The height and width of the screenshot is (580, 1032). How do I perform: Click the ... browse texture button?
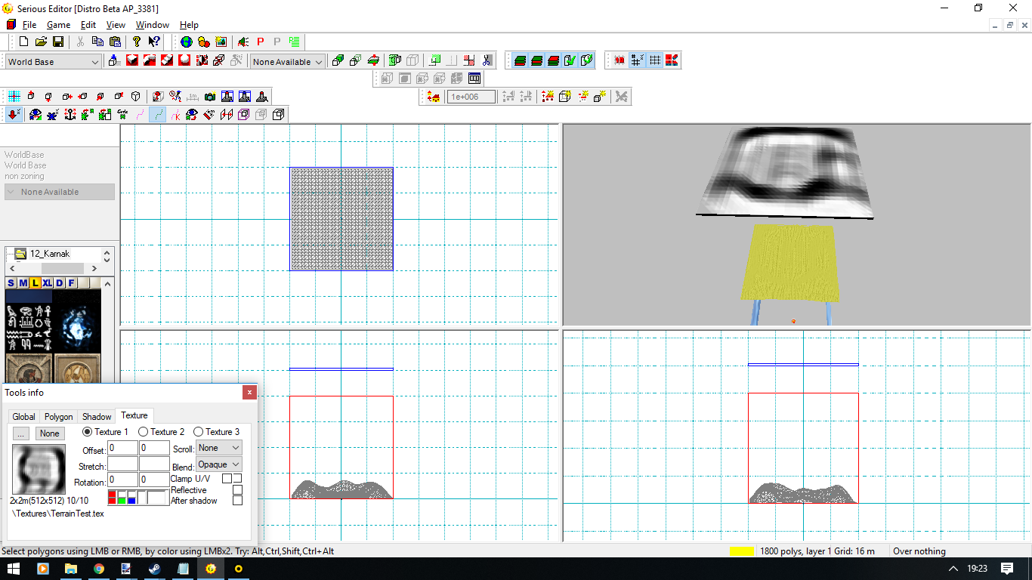[21, 433]
